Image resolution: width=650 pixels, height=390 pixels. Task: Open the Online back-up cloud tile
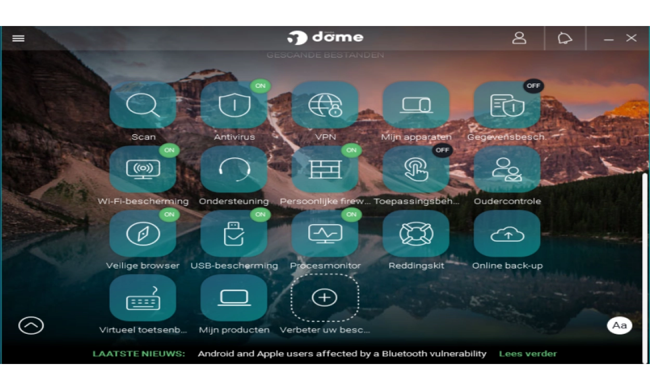pyautogui.click(x=507, y=234)
